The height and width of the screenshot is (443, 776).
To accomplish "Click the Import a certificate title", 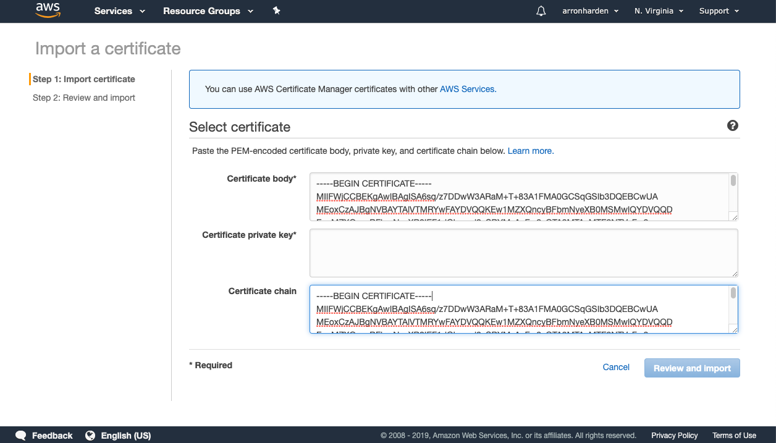I will point(108,49).
